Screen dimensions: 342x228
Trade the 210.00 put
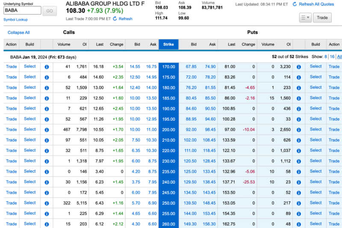[x=334, y=140]
